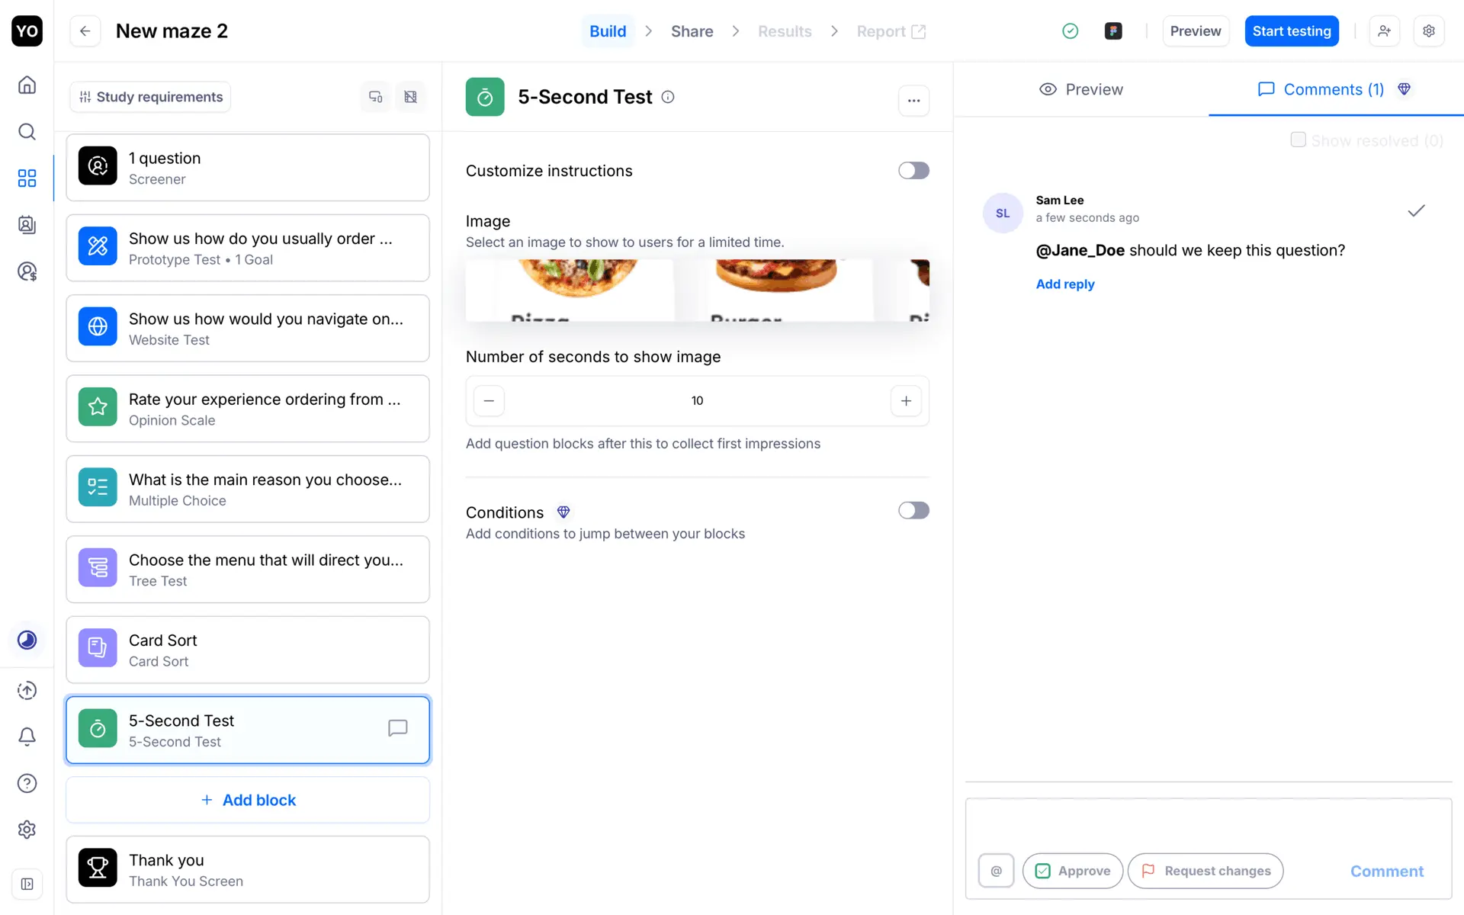
Task: Click the notifications bell icon
Action: [27, 737]
